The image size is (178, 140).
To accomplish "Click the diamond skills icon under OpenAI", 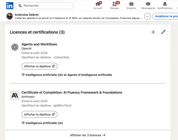I will click(23, 75).
